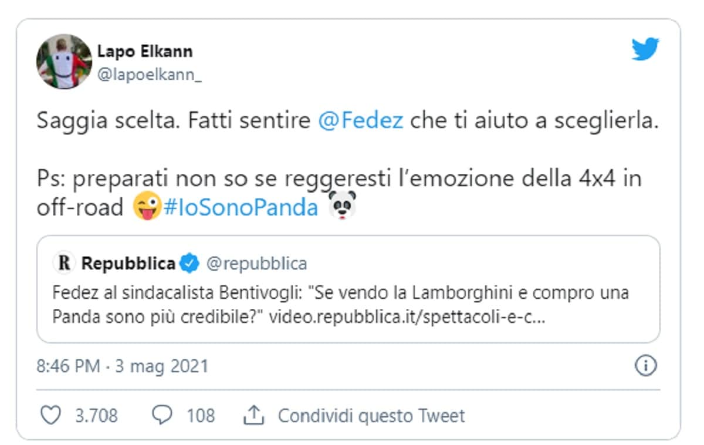Click the @lapoelkann_ handle
Image resolution: width=704 pixels, height=445 pixels.
(149, 76)
